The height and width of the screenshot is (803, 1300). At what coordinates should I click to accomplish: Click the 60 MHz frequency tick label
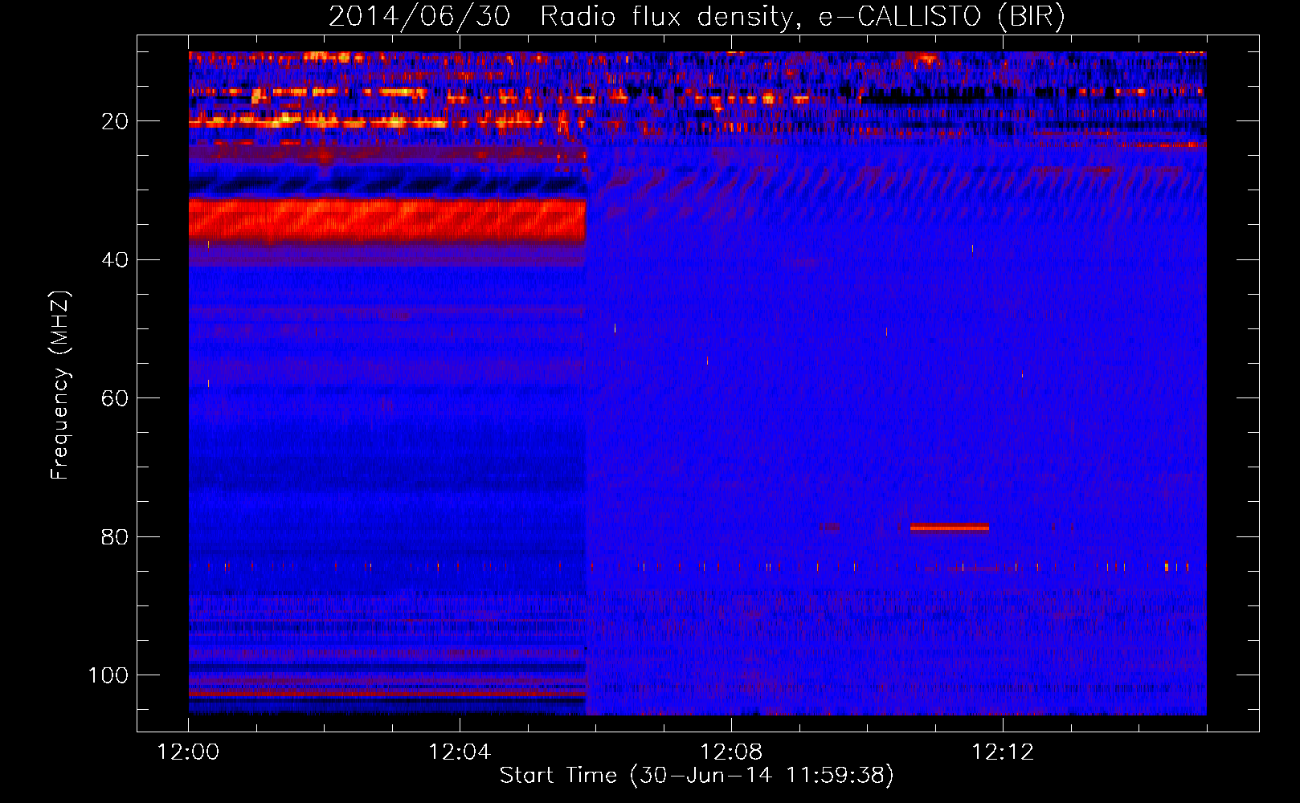(116, 398)
